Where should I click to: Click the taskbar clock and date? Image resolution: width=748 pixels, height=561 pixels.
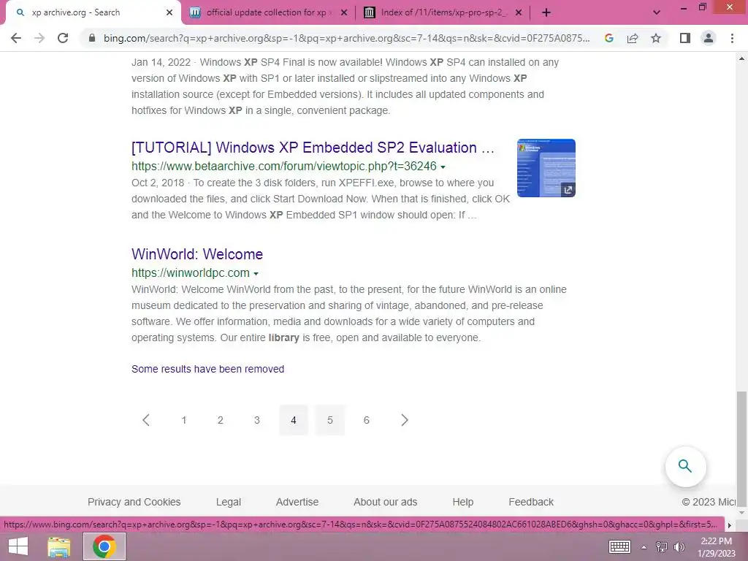coord(717,546)
